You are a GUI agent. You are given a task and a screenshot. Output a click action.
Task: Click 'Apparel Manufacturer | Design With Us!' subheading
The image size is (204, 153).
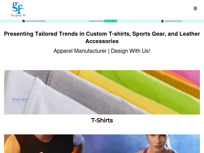[x=102, y=51]
